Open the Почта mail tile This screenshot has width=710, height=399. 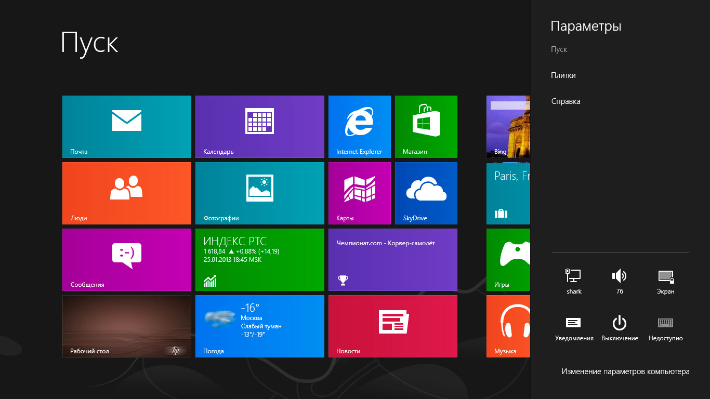[126, 126]
